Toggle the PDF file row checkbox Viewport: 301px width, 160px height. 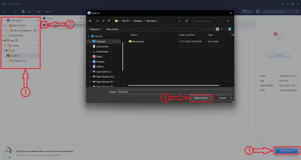tap(44, 25)
